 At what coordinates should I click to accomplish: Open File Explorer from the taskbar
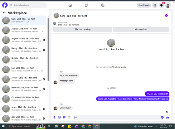[56, 126]
